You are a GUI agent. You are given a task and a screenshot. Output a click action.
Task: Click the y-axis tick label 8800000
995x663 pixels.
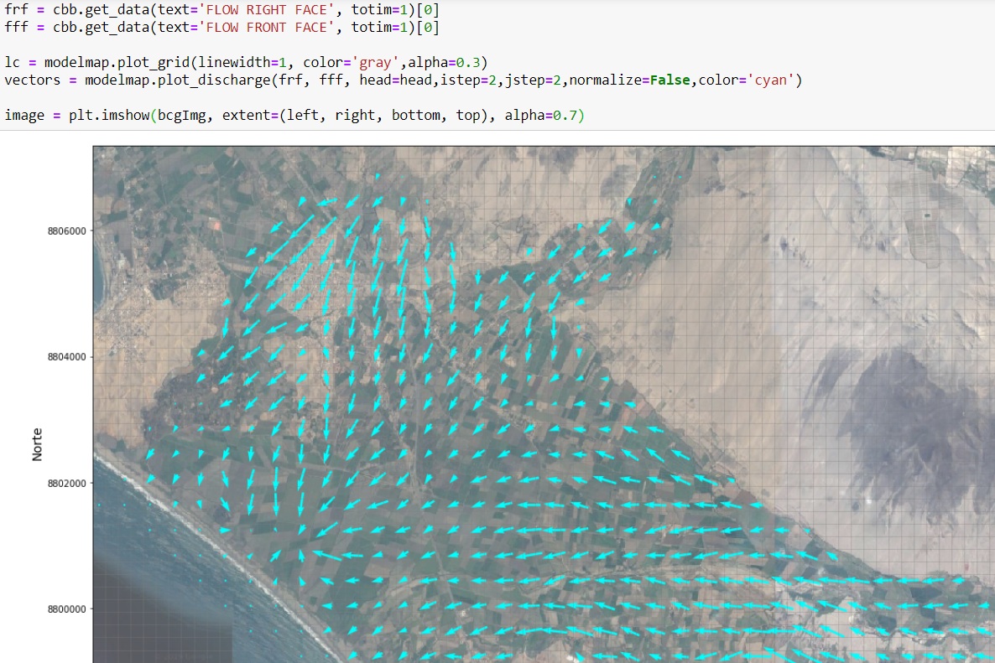point(66,609)
